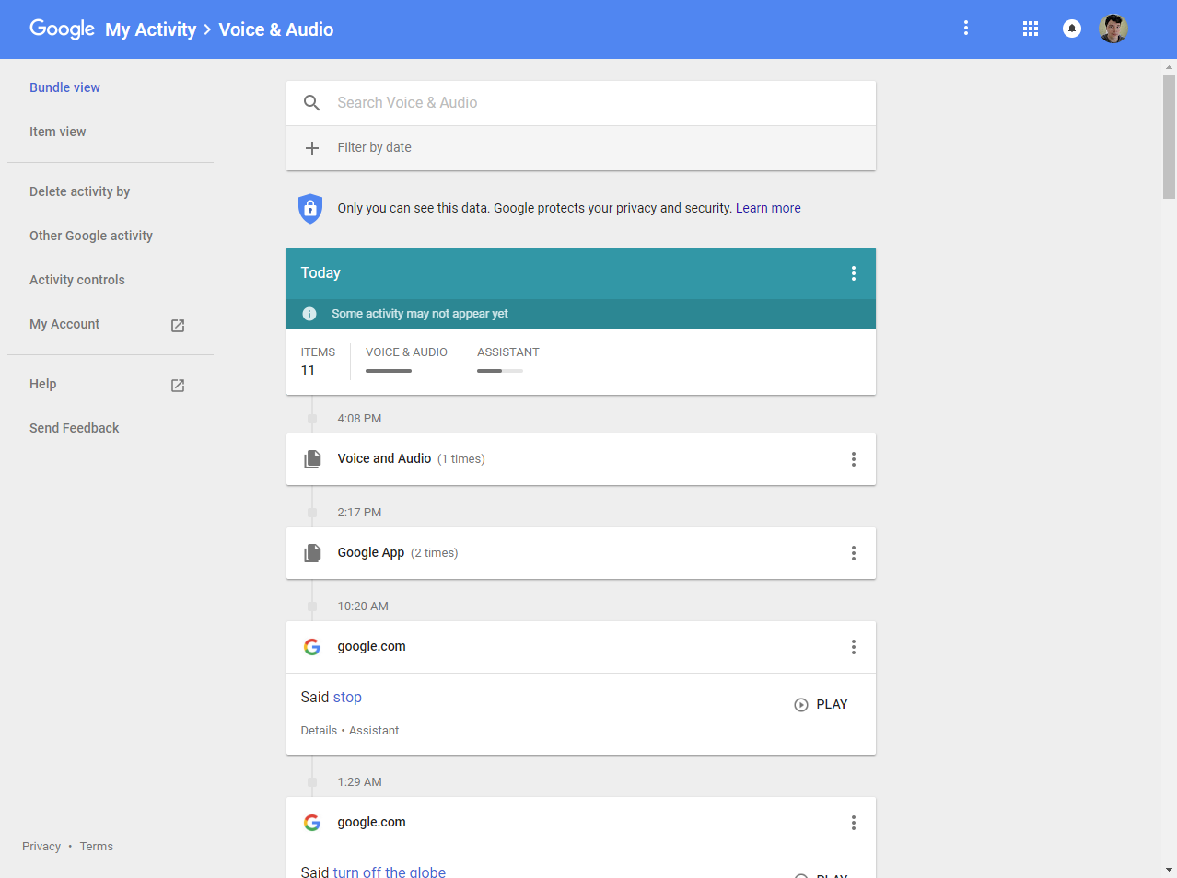Viewport: 1177px width, 878px height.
Task: Open the Today card options menu
Action: [853, 272]
